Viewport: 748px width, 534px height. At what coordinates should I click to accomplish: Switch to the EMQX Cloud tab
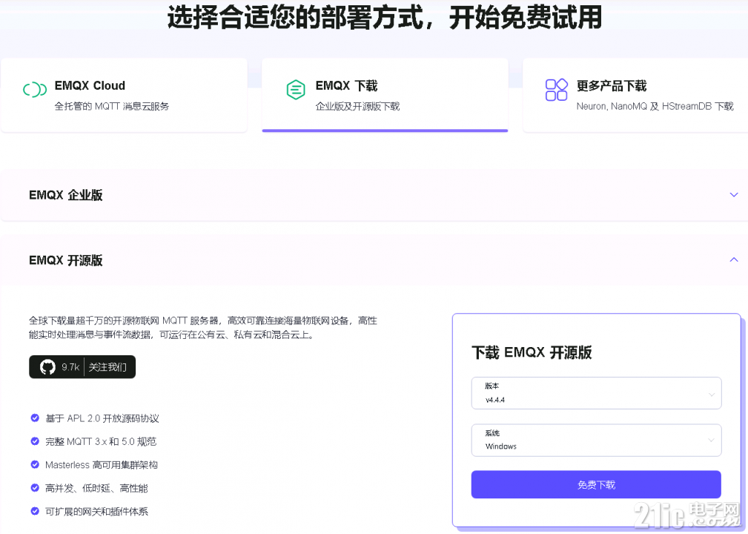pyautogui.click(x=124, y=95)
